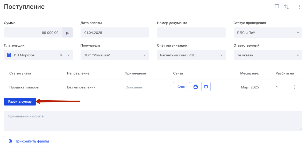Screen dimensions: 307x150
Task: Click building icon beside ИП Морозов
Action: click(x=9, y=55)
